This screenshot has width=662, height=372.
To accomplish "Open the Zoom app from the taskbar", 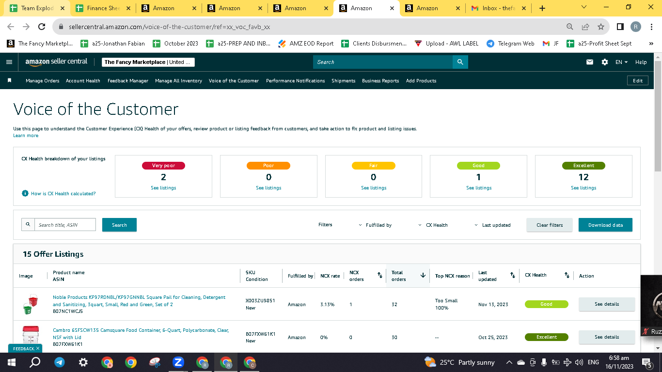I will [x=178, y=362].
